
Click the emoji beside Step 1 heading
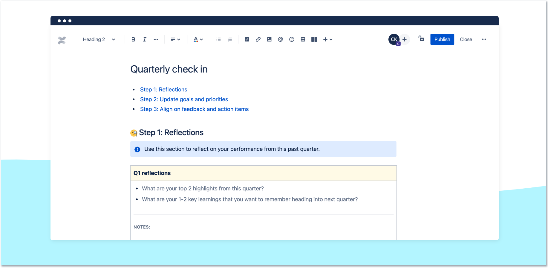point(134,133)
